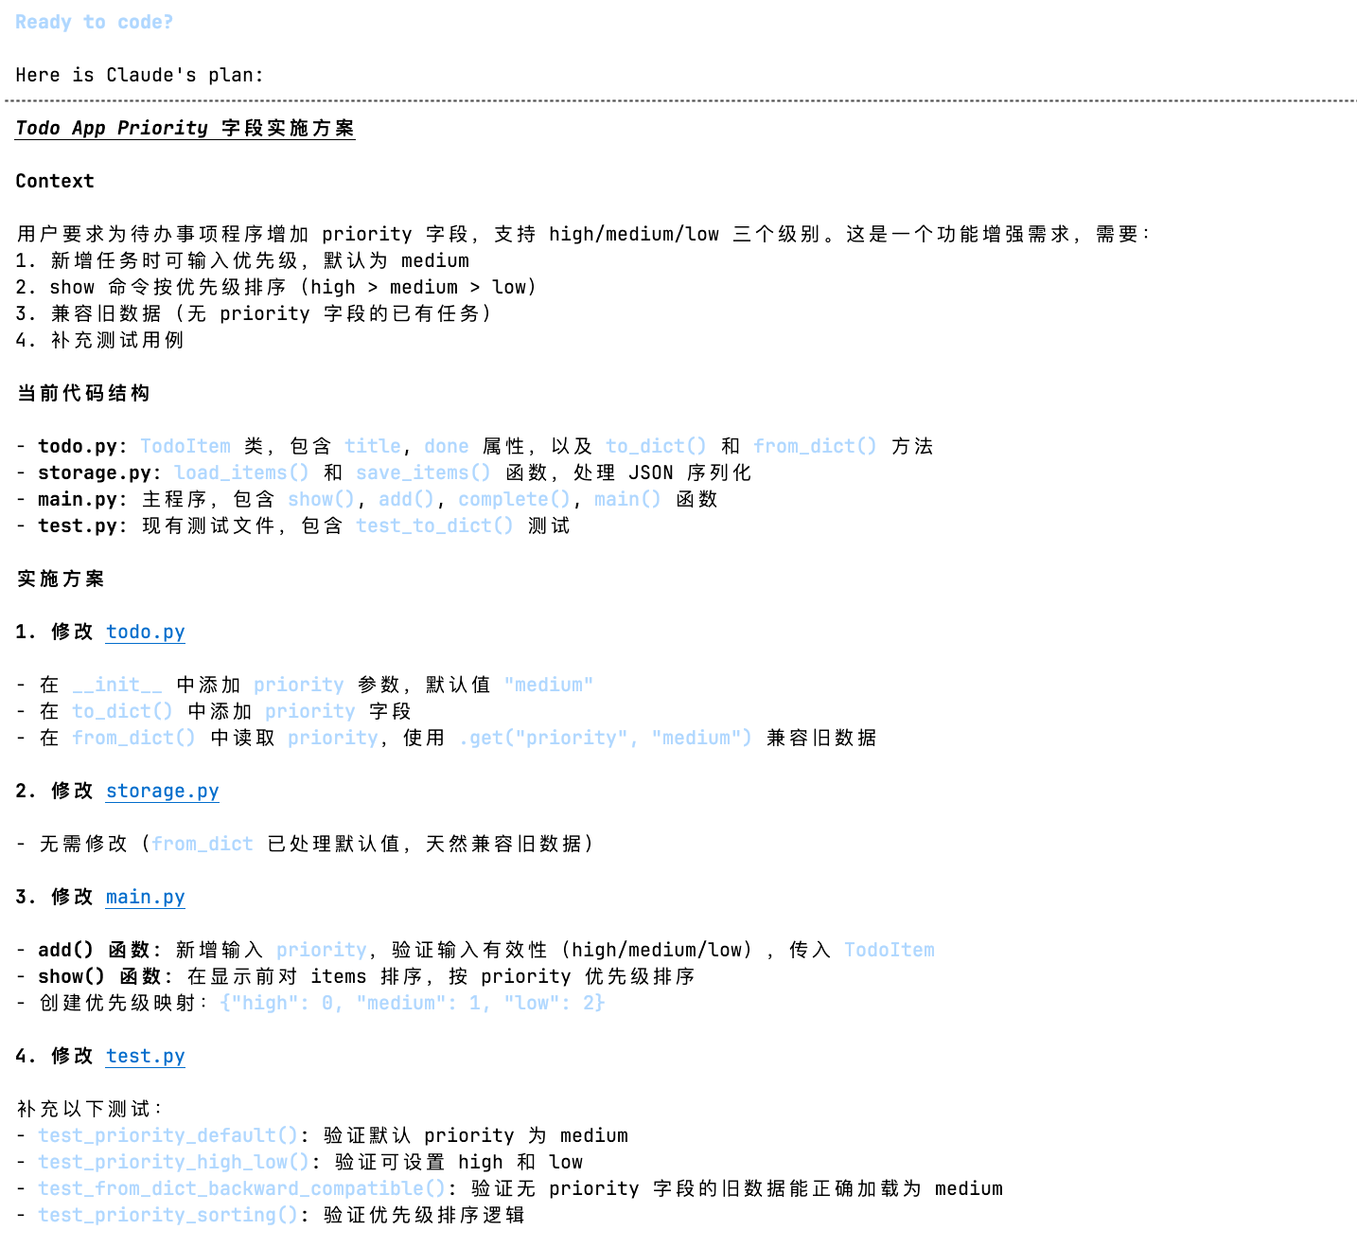
Task: Open the storage.py link in step 2
Action: (x=162, y=791)
